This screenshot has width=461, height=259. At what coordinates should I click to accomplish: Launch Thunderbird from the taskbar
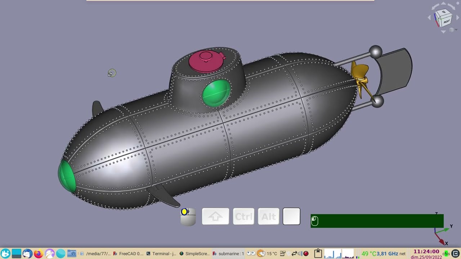point(27,254)
